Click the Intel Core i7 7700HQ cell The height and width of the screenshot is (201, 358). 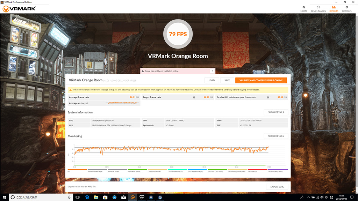point(189,120)
